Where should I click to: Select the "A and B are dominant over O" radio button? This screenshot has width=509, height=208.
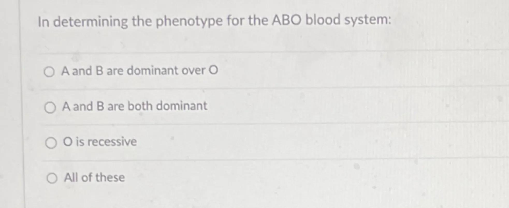pos(49,72)
